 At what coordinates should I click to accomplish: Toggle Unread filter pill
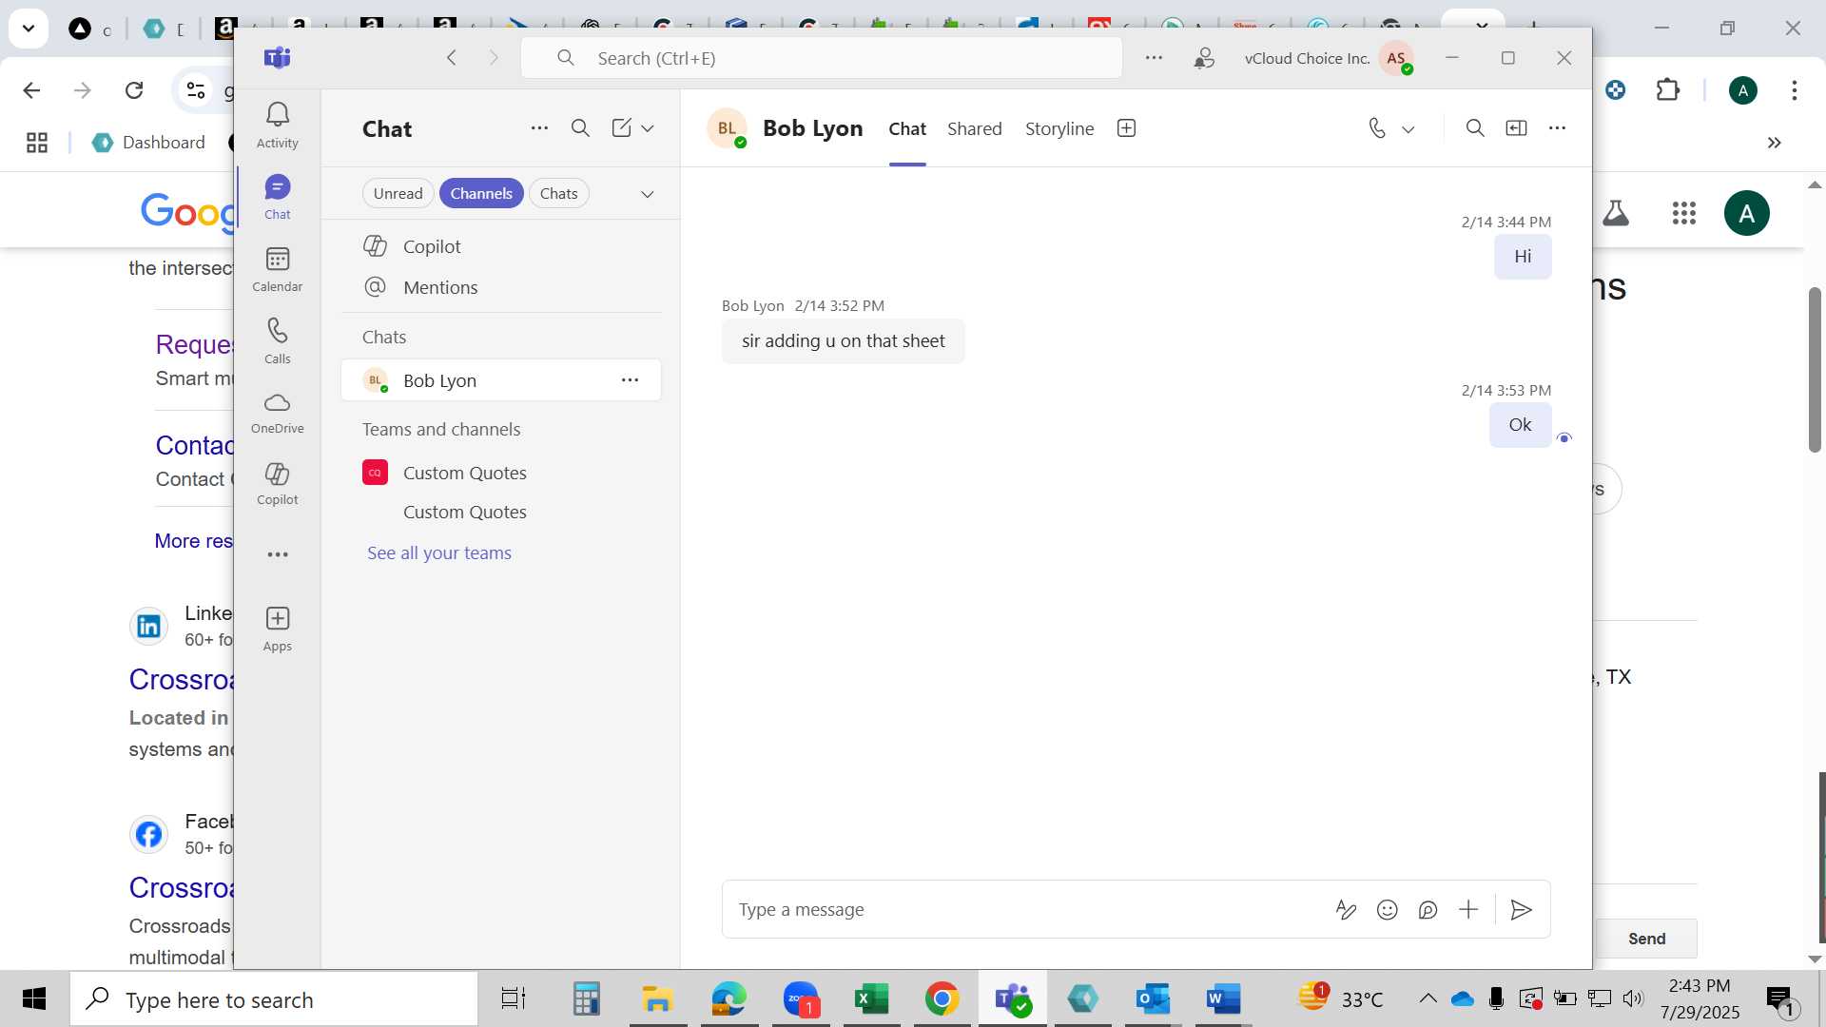point(398,193)
